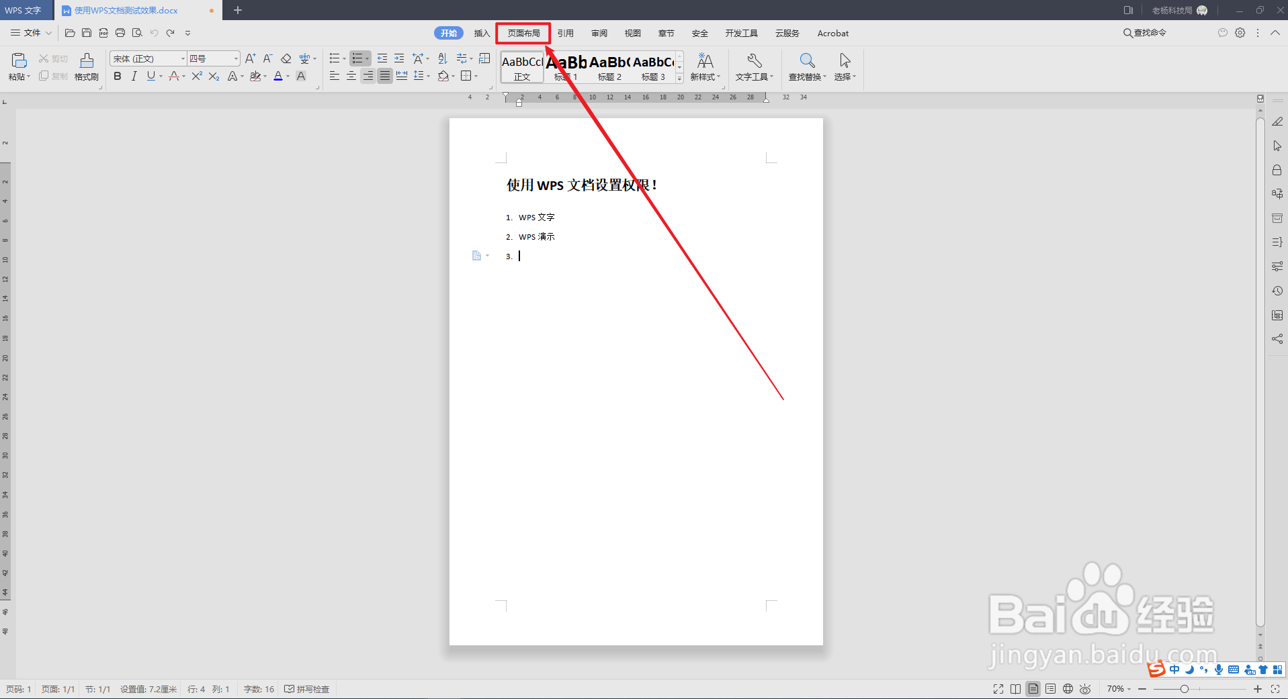Open bullet list style dropdown arrow
Screen dimensions: 1288x699
click(344, 59)
